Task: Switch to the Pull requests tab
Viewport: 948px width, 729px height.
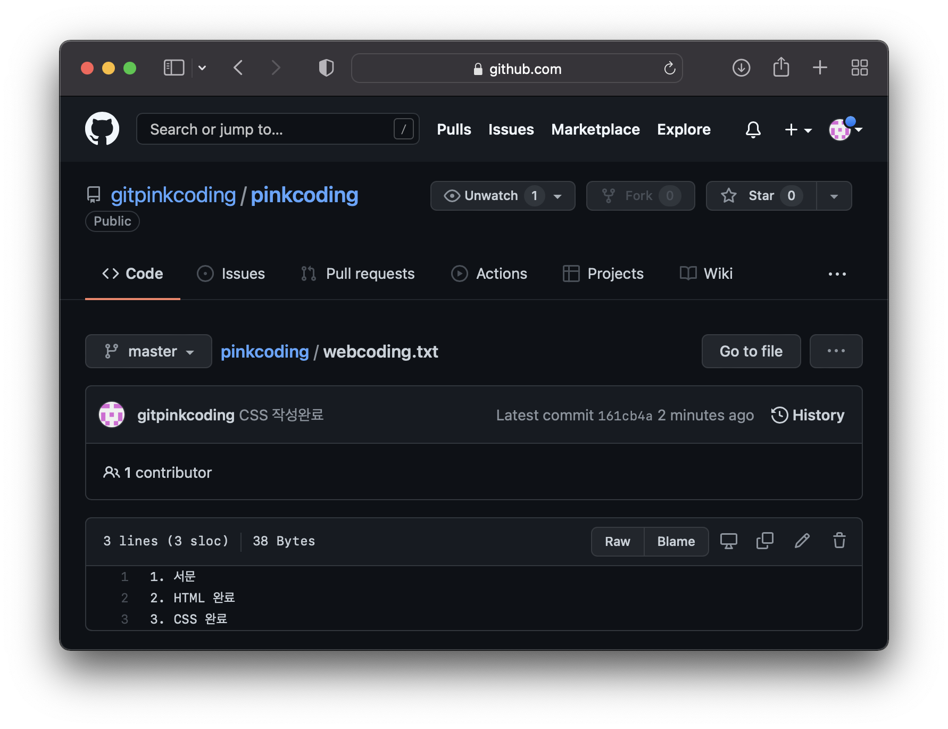Action: tap(357, 274)
